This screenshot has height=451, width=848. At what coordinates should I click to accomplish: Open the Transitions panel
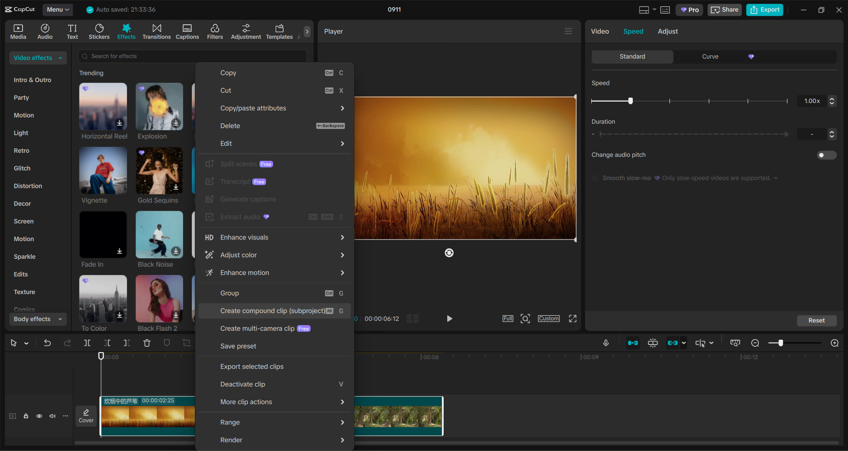coord(156,31)
